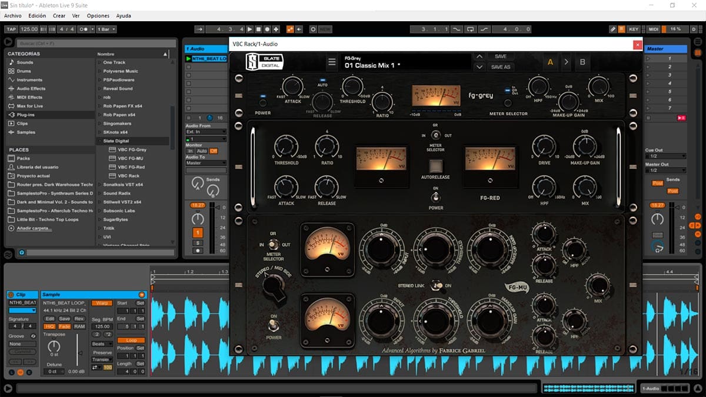This screenshot has width=706, height=397.
Task: Click SAVE AS in the Slate plugin
Action: click(x=501, y=67)
